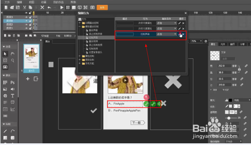Click the QR code icon in toolbar

86,8
